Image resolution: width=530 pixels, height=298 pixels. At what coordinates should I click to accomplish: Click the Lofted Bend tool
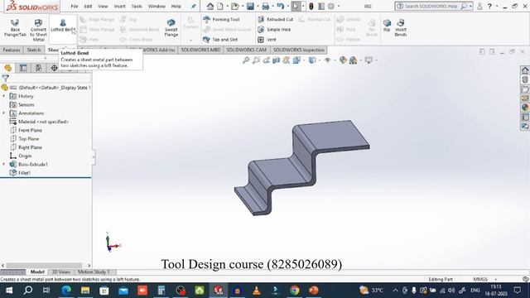[63, 26]
